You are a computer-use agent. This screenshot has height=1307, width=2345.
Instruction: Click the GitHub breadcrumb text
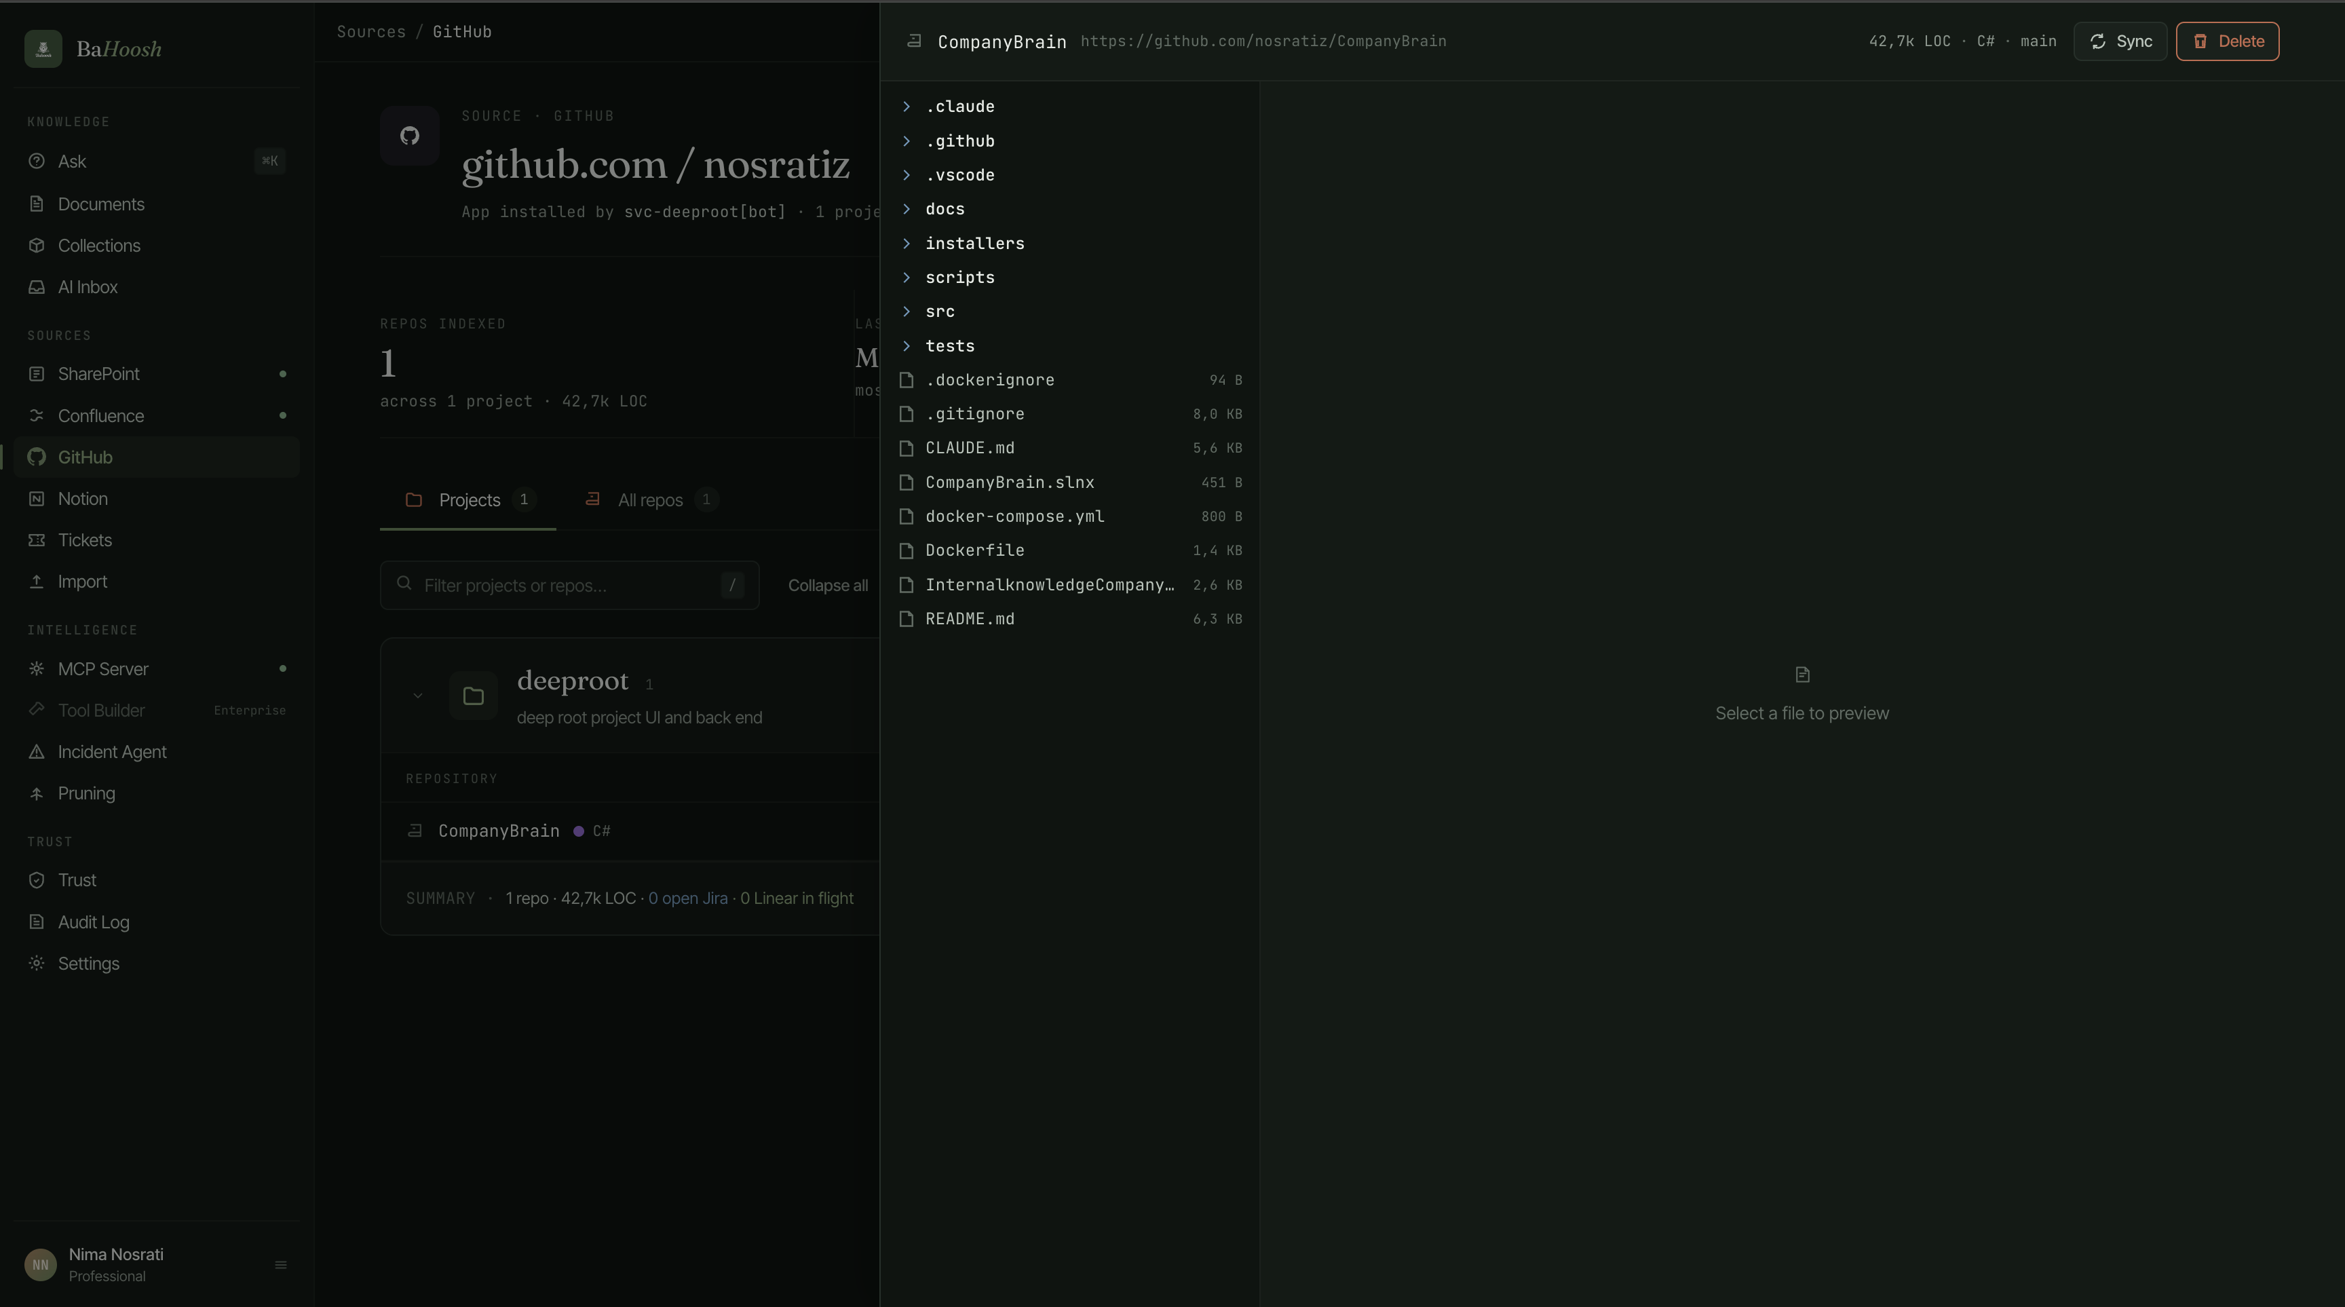463,32
